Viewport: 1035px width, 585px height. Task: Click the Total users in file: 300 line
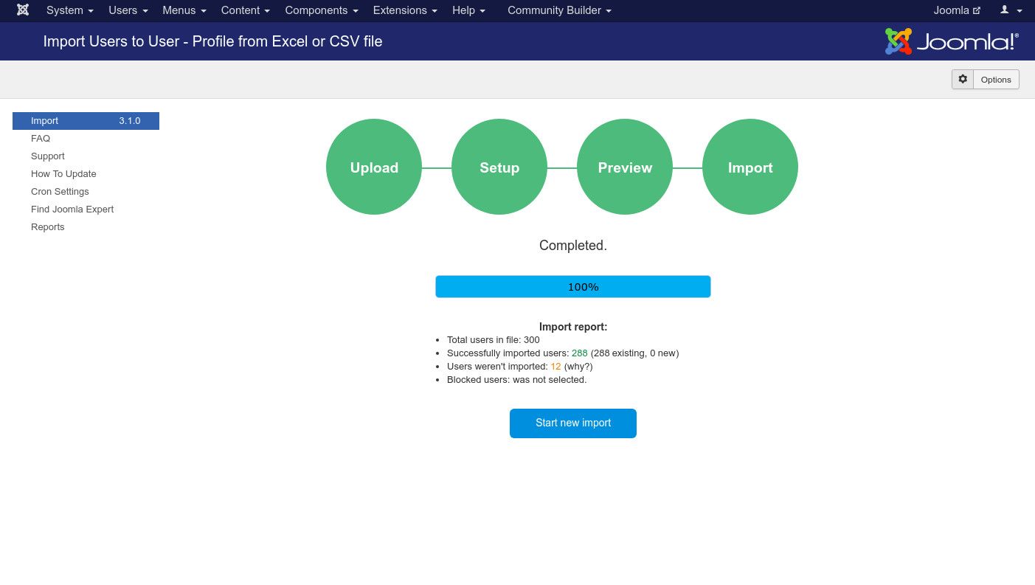pyautogui.click(x=493, y=340)
